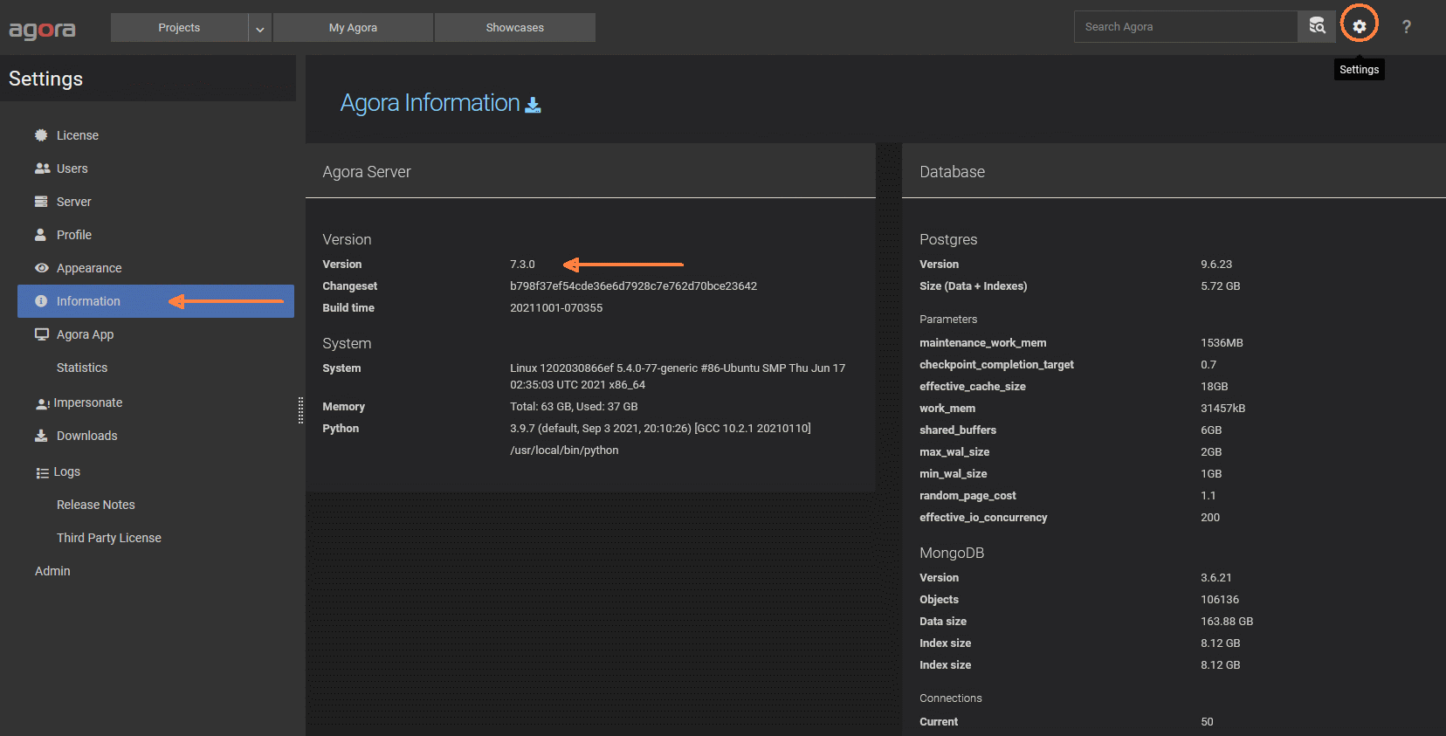Click the Objects count 106136
The height and width of the screenshot is (736, 1446).
(1220, 600)
